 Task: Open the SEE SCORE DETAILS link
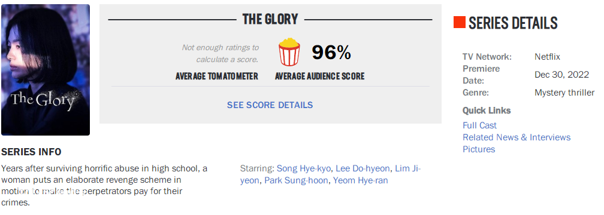click(270, 105)
